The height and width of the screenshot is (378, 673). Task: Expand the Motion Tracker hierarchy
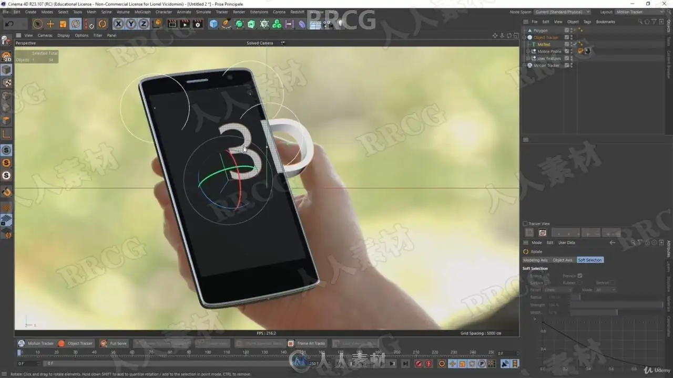pos(525,66)
